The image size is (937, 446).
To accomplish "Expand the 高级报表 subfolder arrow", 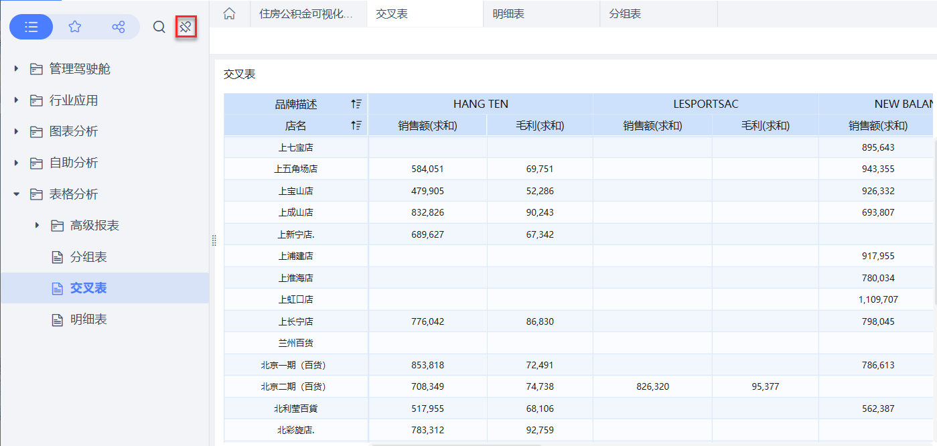I will (x=38, y=226).
